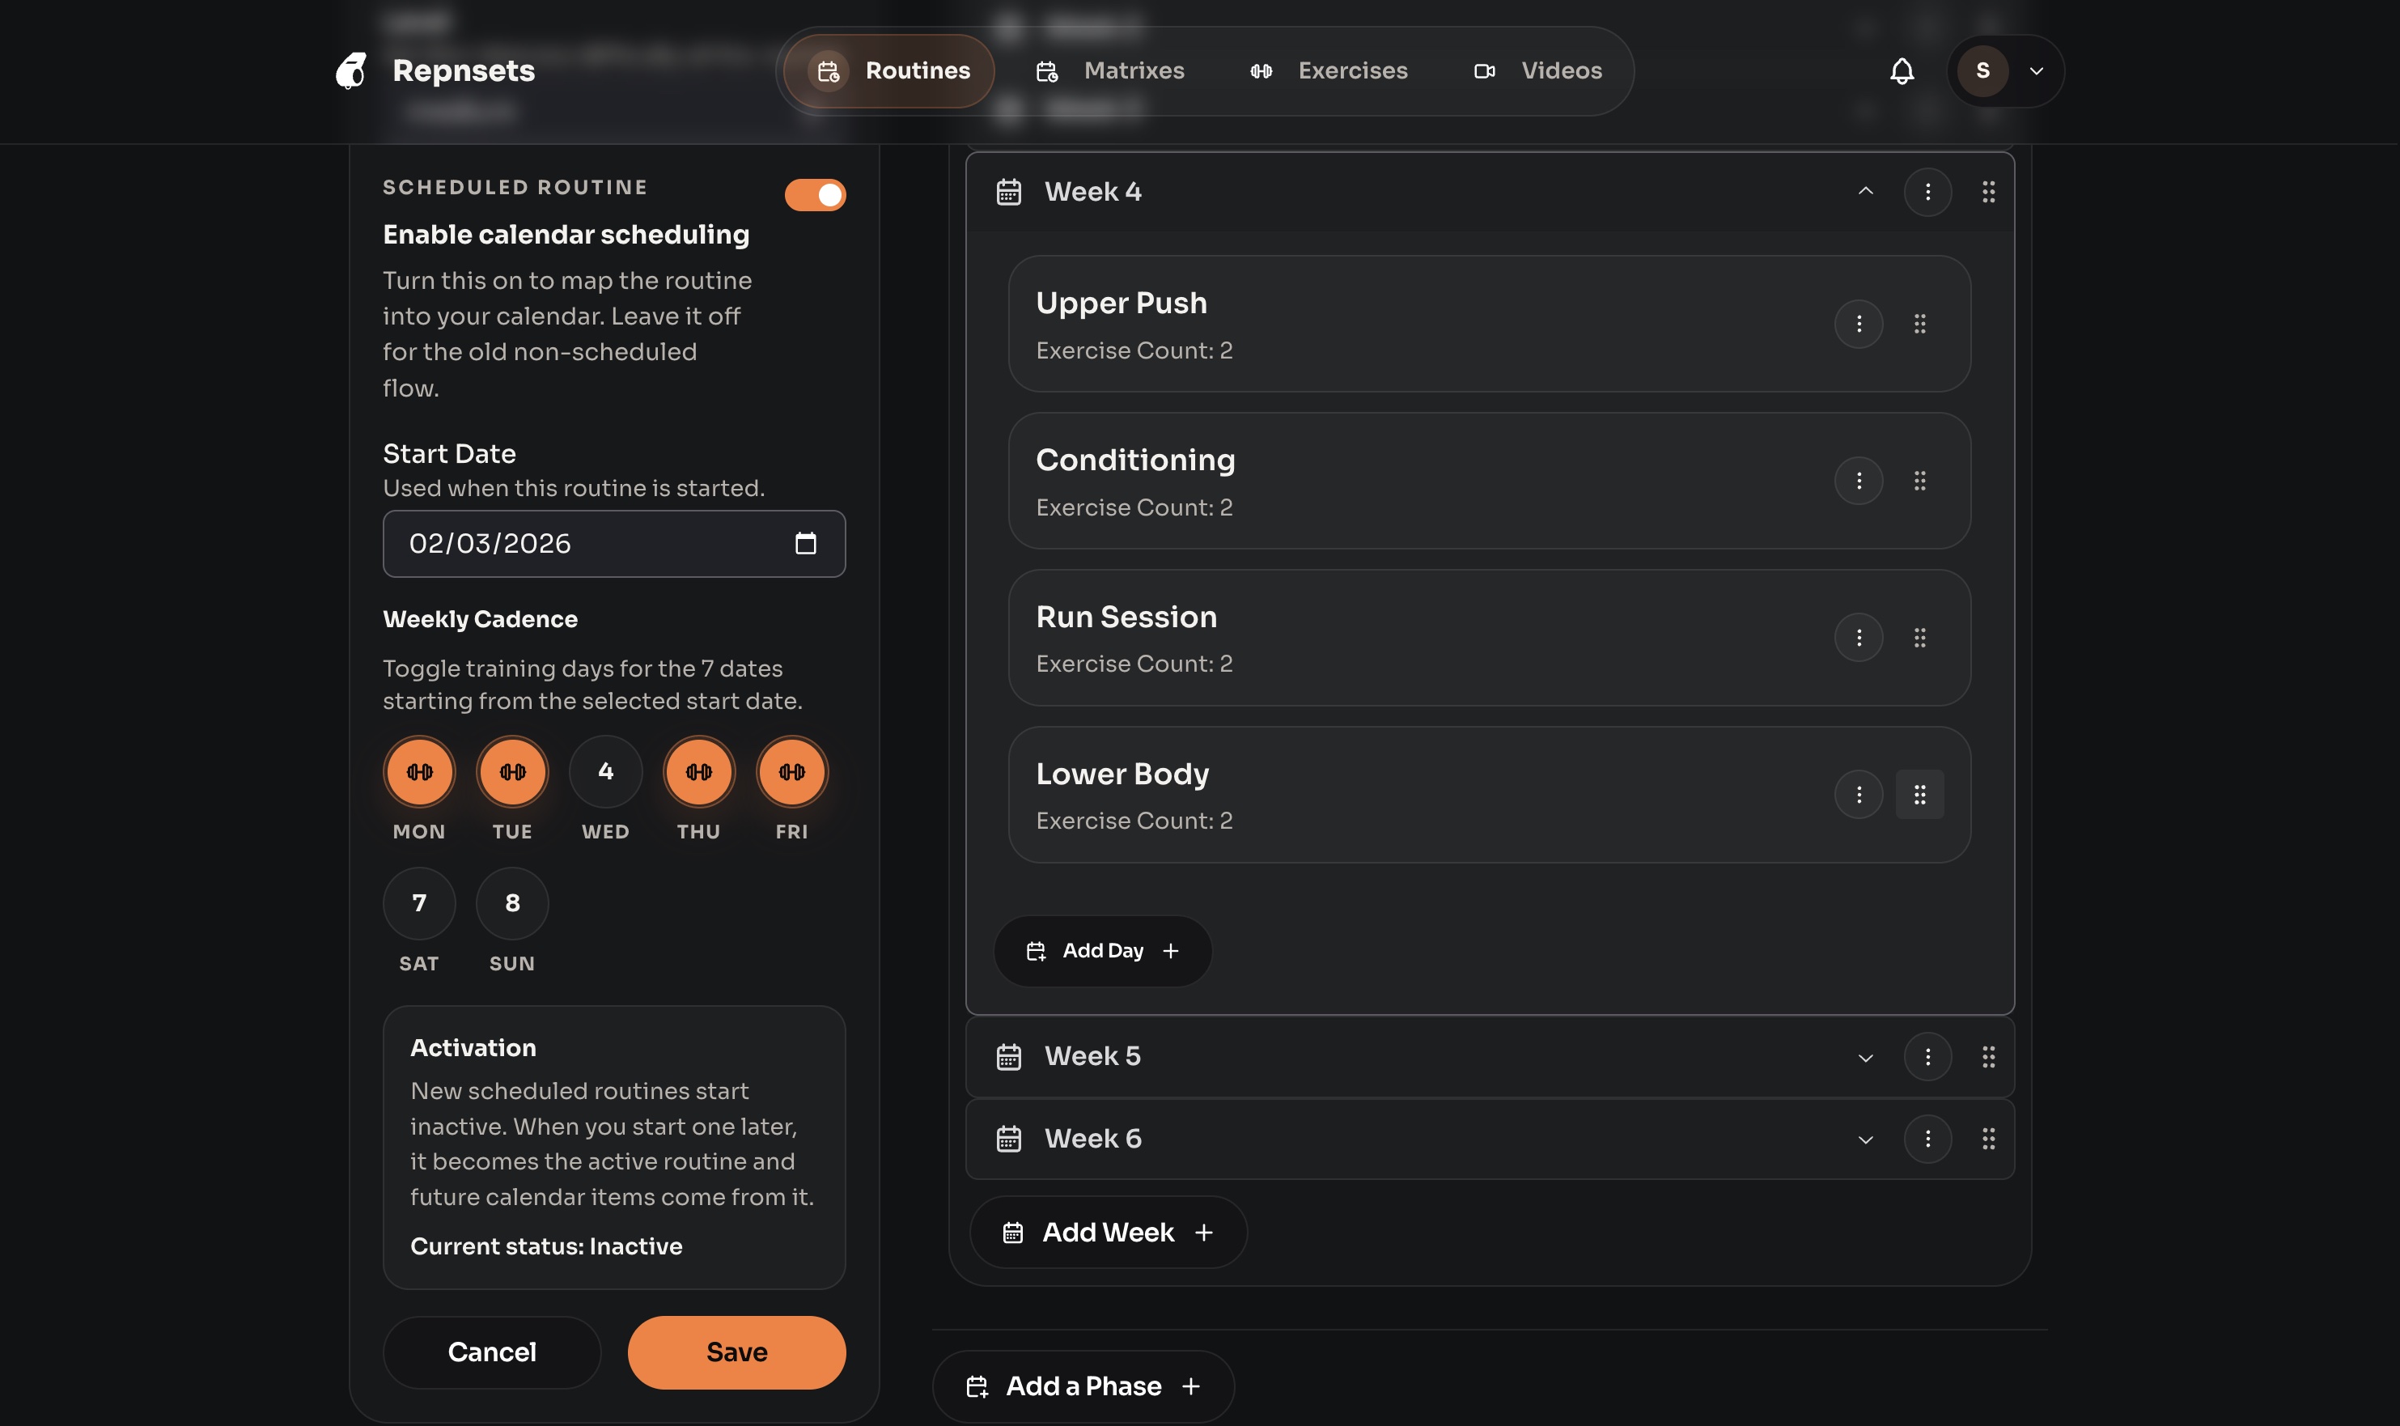The height and width of the screenshot is (1426, 2400).
Task: Enable Wednesday as a training day
Action: pos(605,771)
